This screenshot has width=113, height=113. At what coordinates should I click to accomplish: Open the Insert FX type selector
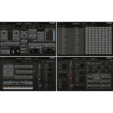pos(41,30)
